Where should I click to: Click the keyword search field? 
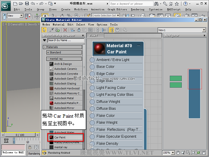tap(131, 4)
